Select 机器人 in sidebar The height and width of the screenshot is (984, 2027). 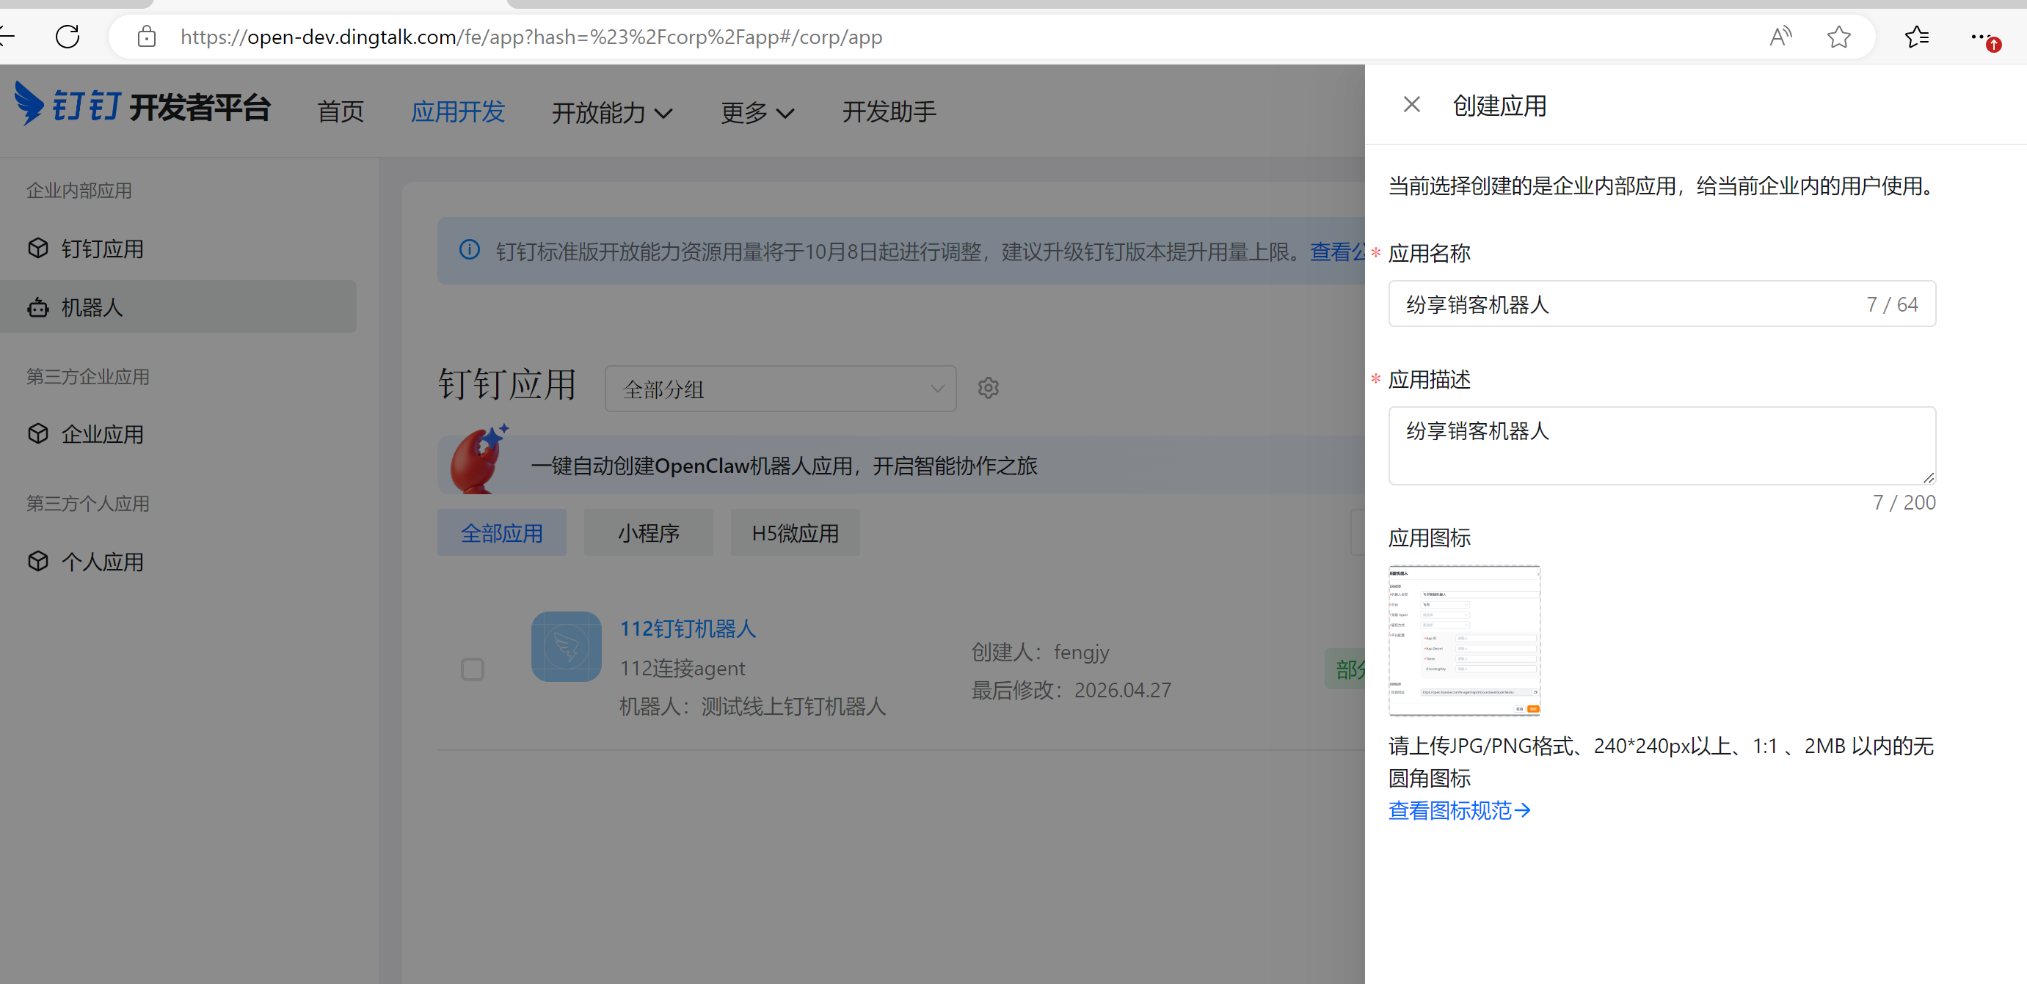coord(178,306)
